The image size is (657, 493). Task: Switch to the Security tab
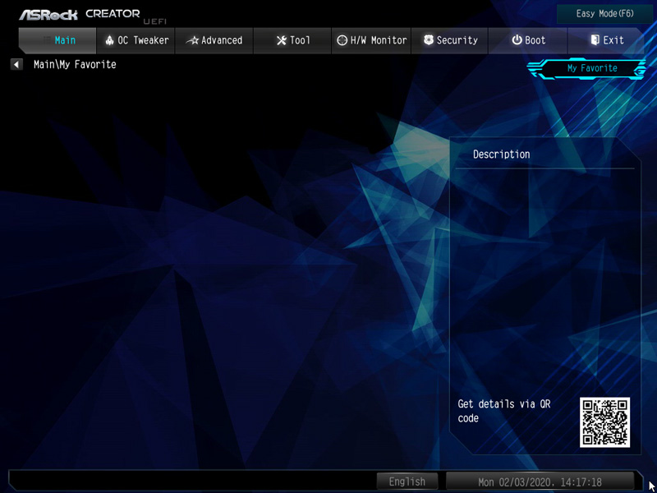449,40
